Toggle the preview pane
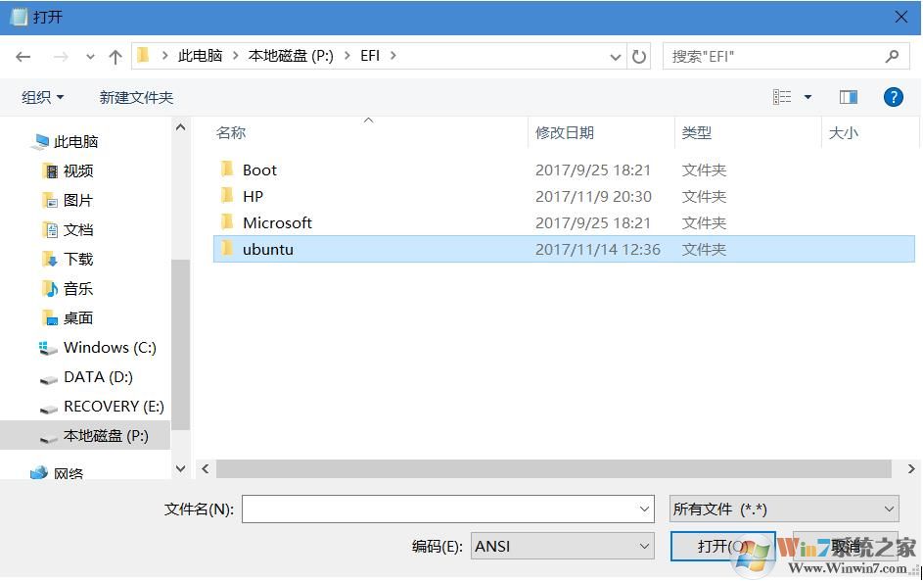This screenshot has height=582, width=923. 849,97
